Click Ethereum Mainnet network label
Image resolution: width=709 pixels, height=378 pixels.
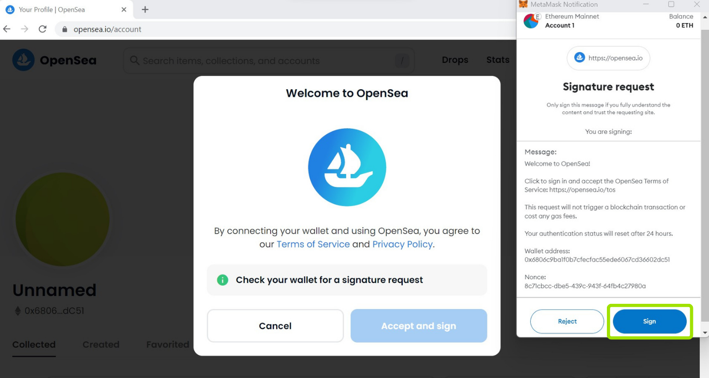coord(572,17)
